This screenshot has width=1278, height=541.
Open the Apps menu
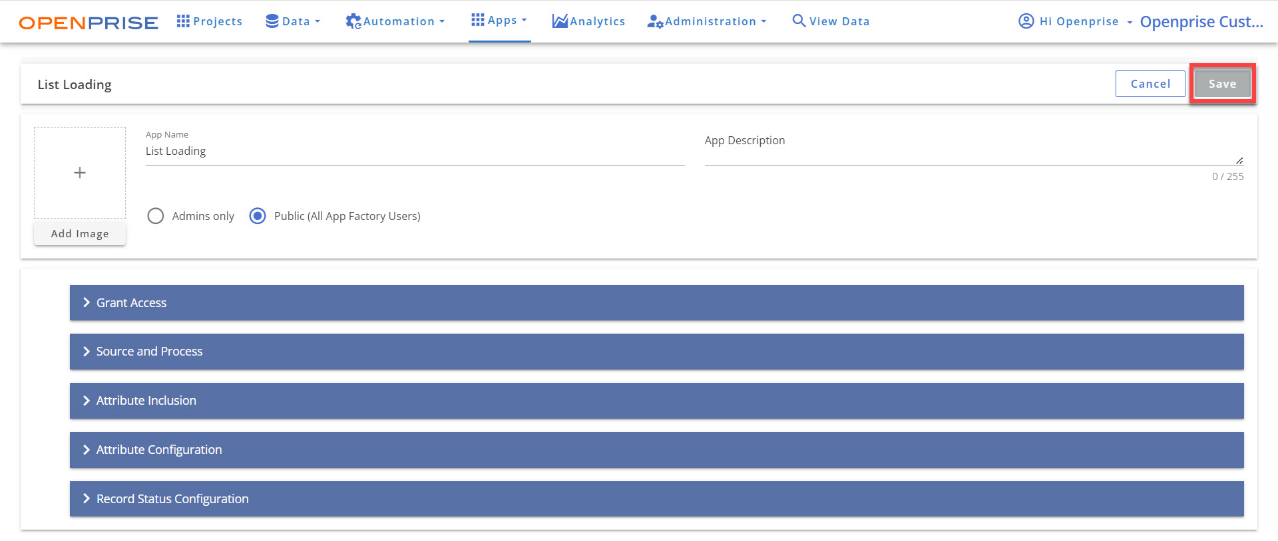[499, 21]
